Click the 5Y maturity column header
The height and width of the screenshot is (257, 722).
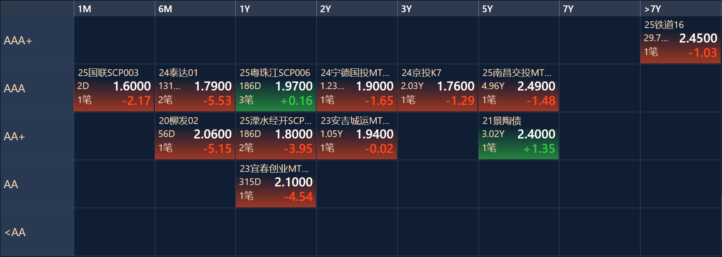coord(518,9)
